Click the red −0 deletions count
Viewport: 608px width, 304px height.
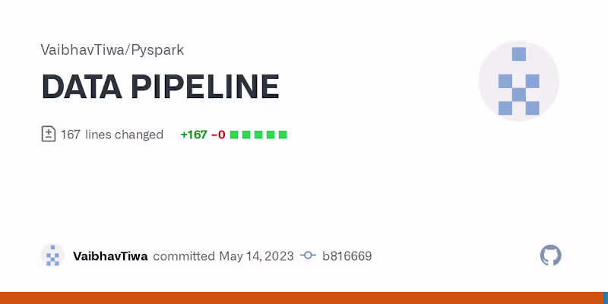tap(218, 135)
